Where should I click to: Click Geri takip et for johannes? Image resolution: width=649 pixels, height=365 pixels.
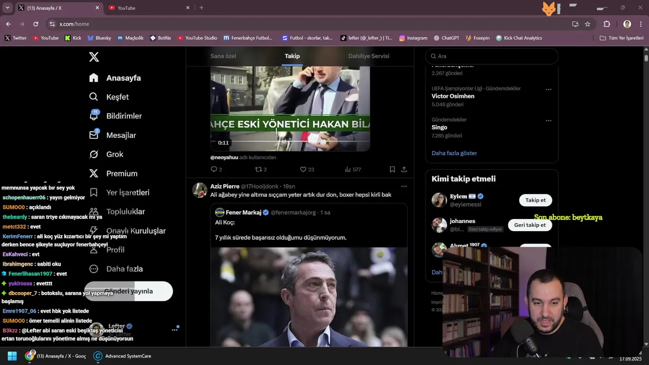pyautogui.click(x=530, y=225)
